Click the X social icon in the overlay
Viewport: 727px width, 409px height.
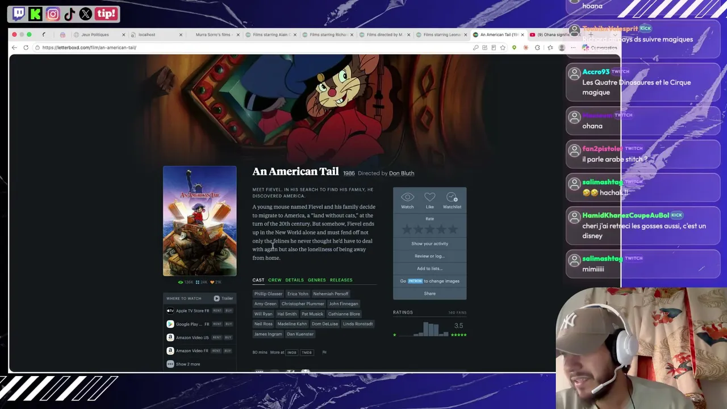click(x=86, y=14)
